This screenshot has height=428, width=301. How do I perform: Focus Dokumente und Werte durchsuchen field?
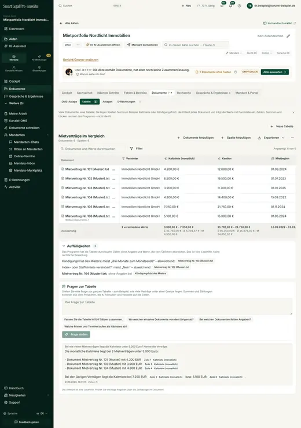92,149
